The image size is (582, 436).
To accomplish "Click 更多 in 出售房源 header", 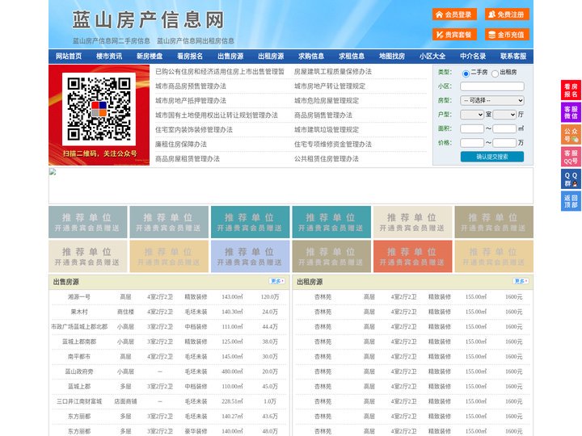I will 277,281.
